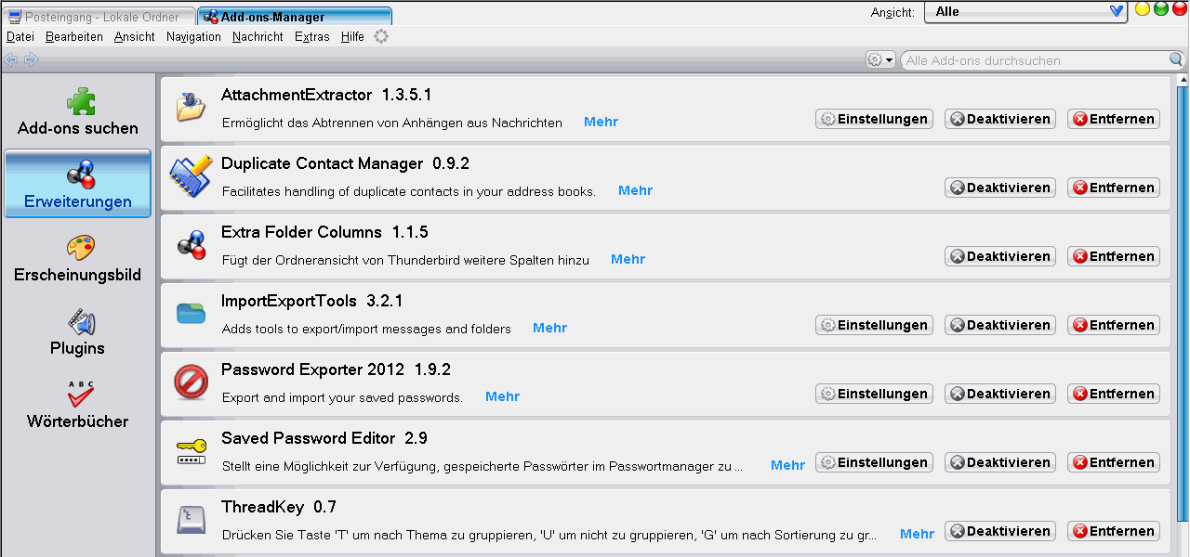
Task: Deactivate Extra Folder Columns
Action: (x=1000, y=256)
